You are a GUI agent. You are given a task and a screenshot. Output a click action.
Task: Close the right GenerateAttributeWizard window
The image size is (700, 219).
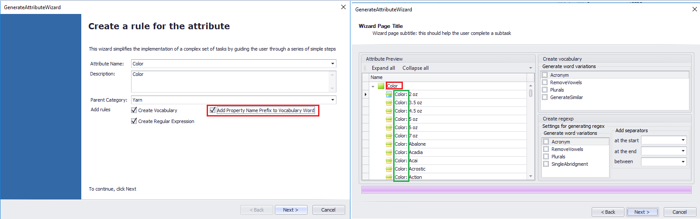pyautogui.click(x=695, y=9)
